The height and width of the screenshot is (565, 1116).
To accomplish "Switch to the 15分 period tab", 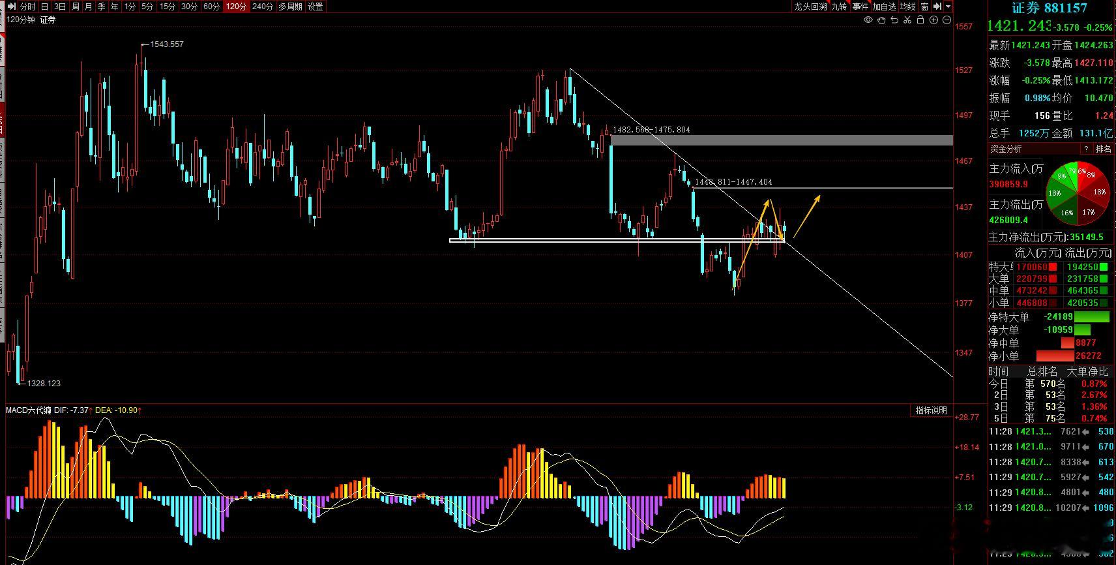I will (x=168, y=7).
